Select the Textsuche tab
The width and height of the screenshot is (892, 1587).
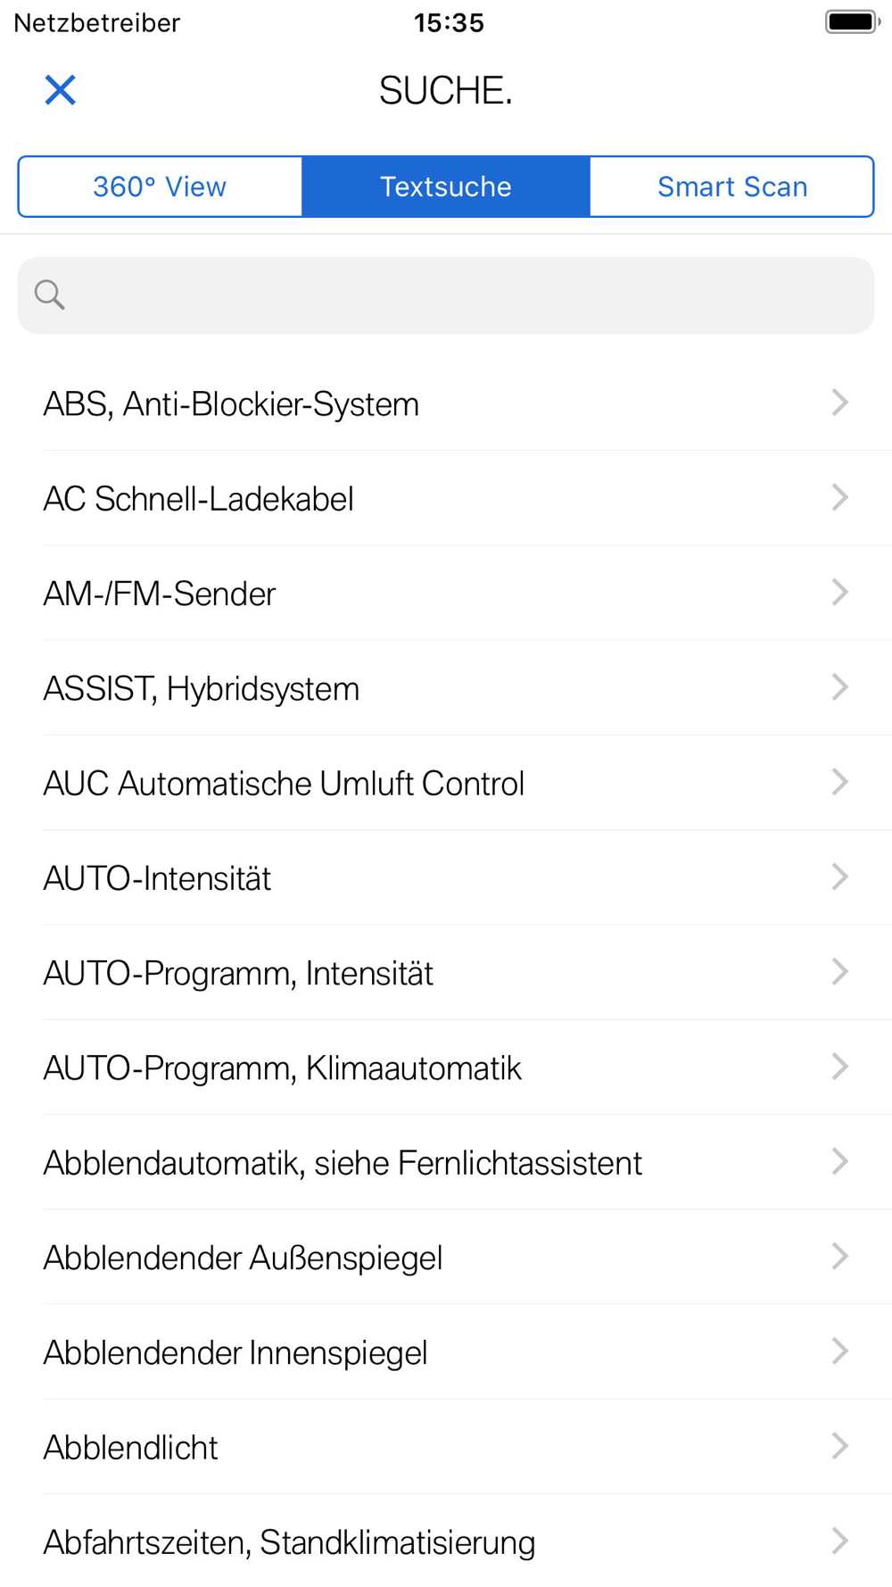446,187
